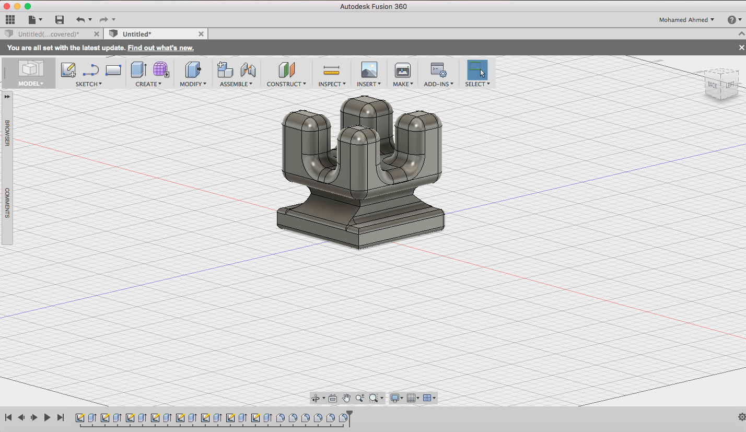Activate the Select tool icon
Image resolution: width=746 pixels, height=432 pixels.
[x=477, y=70]
